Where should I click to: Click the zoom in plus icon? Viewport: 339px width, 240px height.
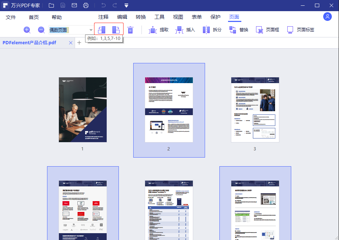click(27, 30)
